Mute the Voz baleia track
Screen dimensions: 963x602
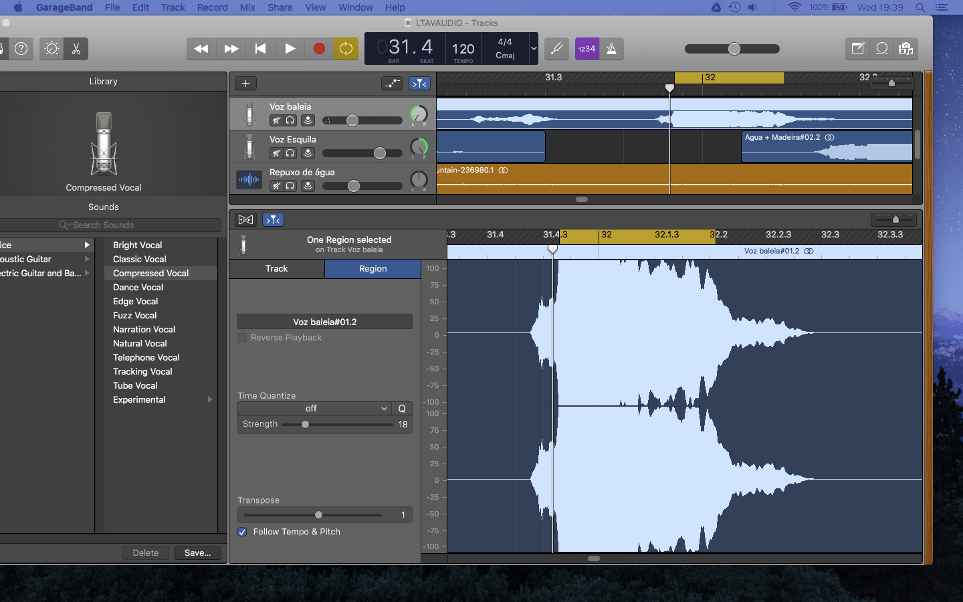click(x=276, y=121)
